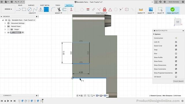Click the Look At icon in Sketch Palette
The height and width of the screenshot is (104, 185).
(176, 42)
